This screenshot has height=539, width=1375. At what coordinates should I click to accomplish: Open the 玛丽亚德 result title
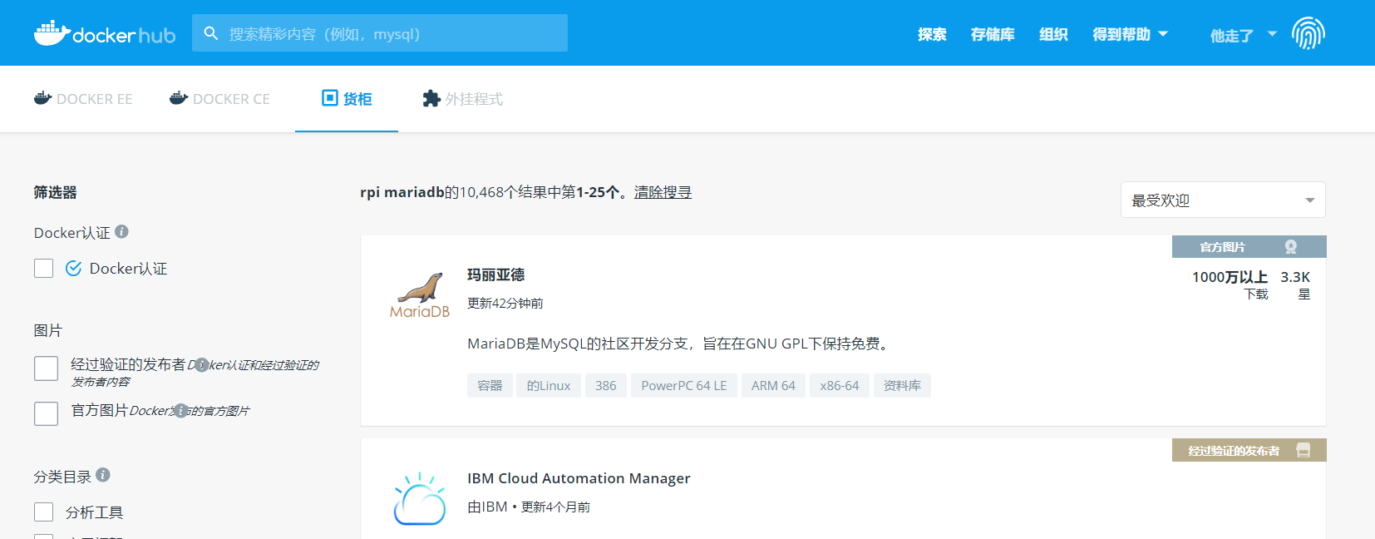coord(495,274)
